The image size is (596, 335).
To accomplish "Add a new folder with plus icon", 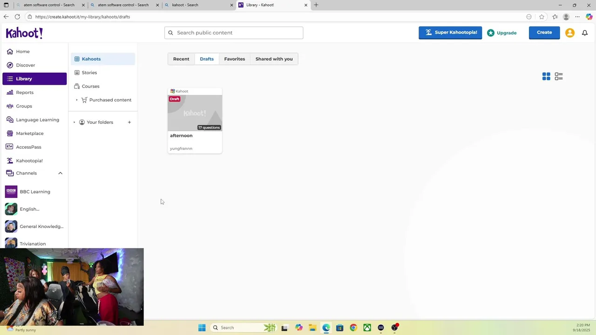I will [129, 122].
